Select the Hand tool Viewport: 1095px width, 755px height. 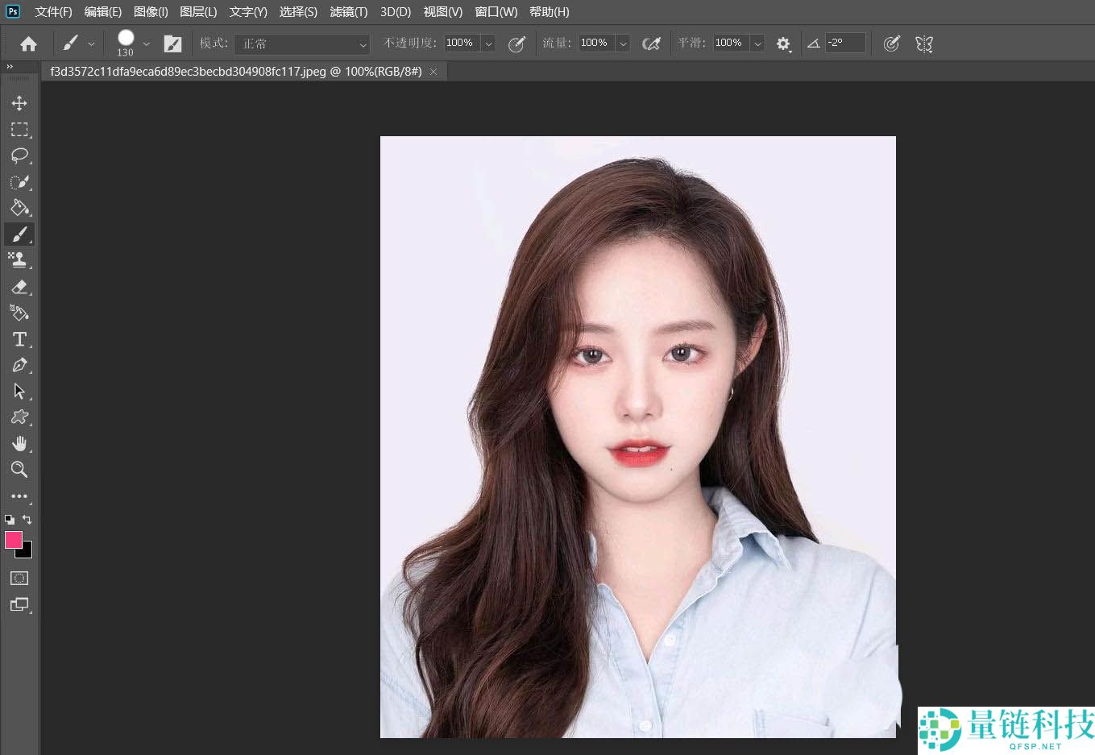point(19,444)
